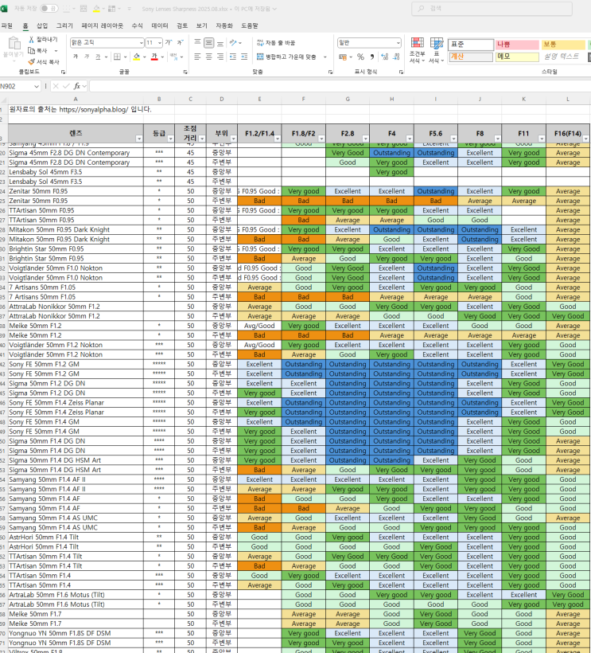Apply the Comma Style number format
This screenshot has height=653, width=591.
(x=372, y=57)
